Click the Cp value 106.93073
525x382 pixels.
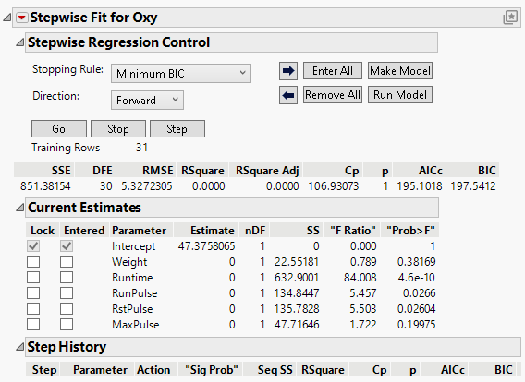pyautogui.click(x=334, y=186)
